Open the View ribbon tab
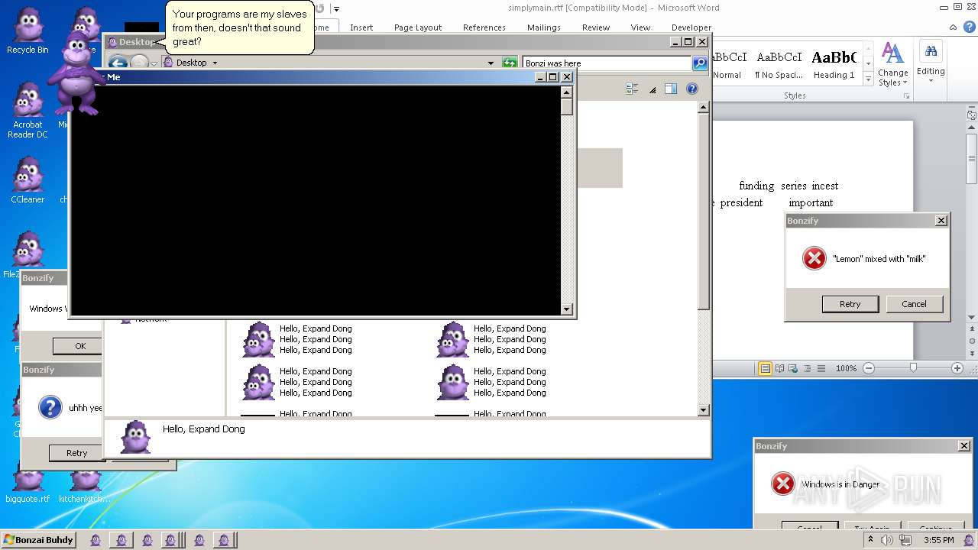Screen dimensions: 978x550 coord(640,27)
